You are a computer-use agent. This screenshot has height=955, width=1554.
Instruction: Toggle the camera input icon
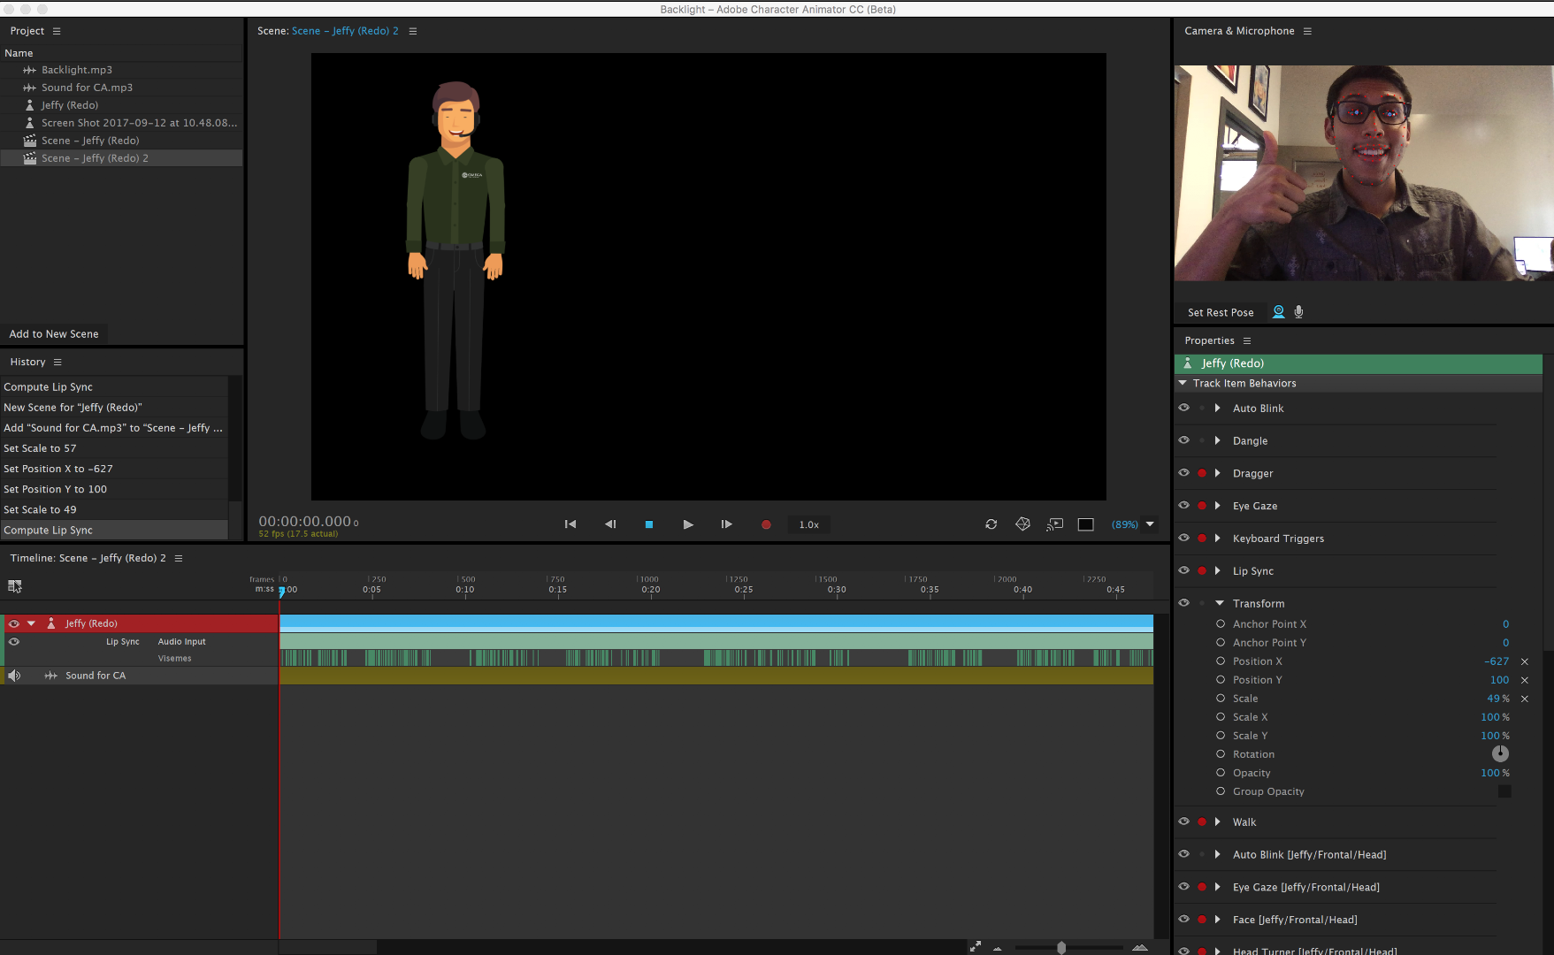click(x=1278, y=312)
